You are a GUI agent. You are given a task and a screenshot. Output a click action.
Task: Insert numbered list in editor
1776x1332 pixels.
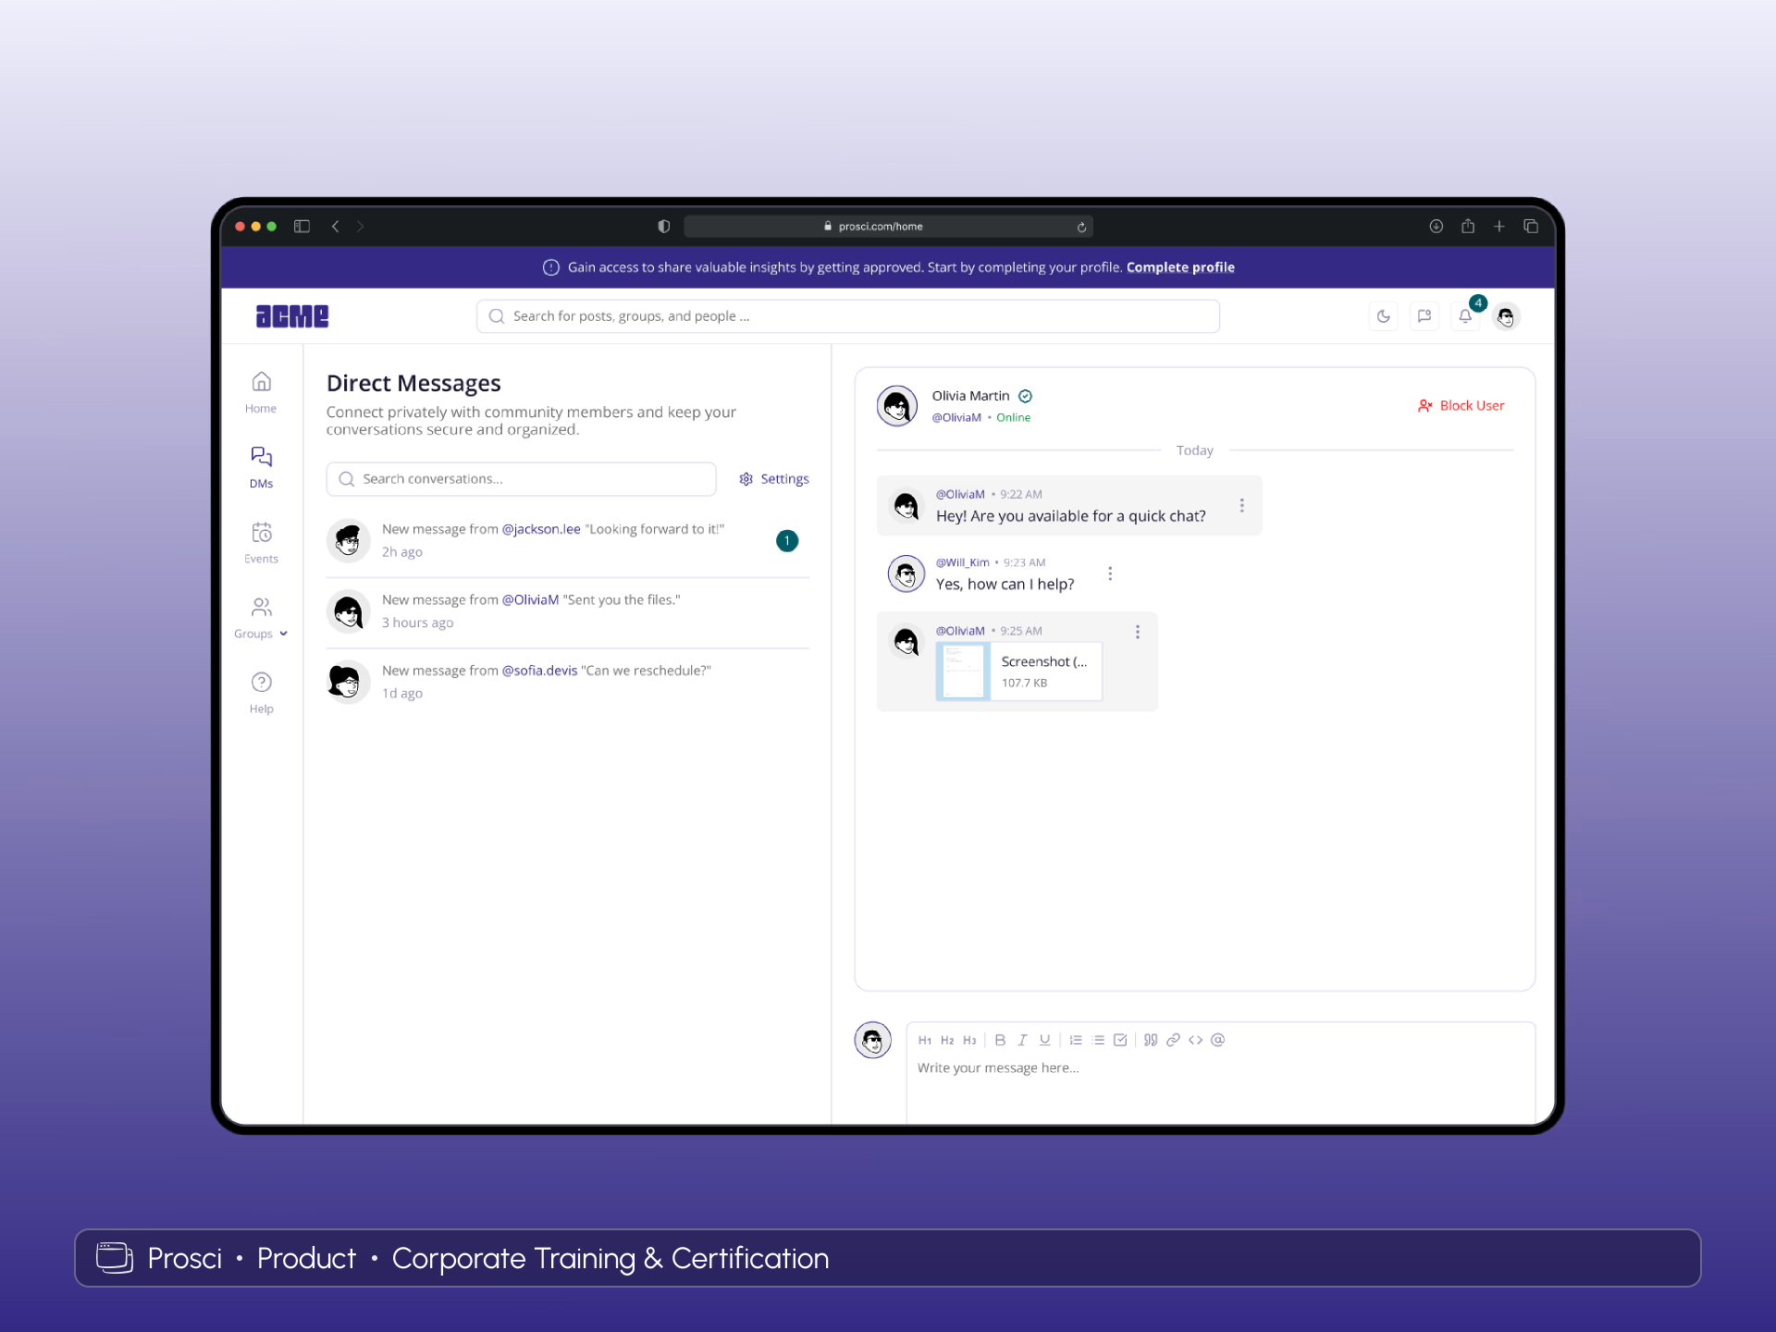(x=1076, y=1040)
